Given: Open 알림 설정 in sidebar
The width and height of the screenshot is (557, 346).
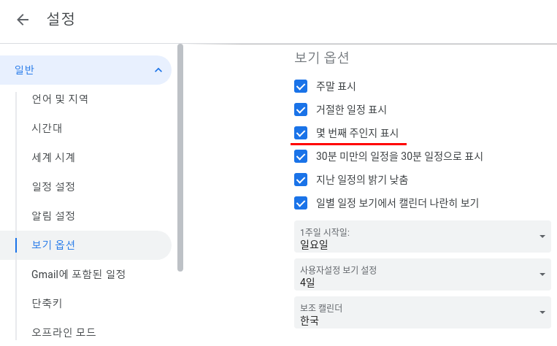Looking at the screenshot, I should (x=53, y=215).
